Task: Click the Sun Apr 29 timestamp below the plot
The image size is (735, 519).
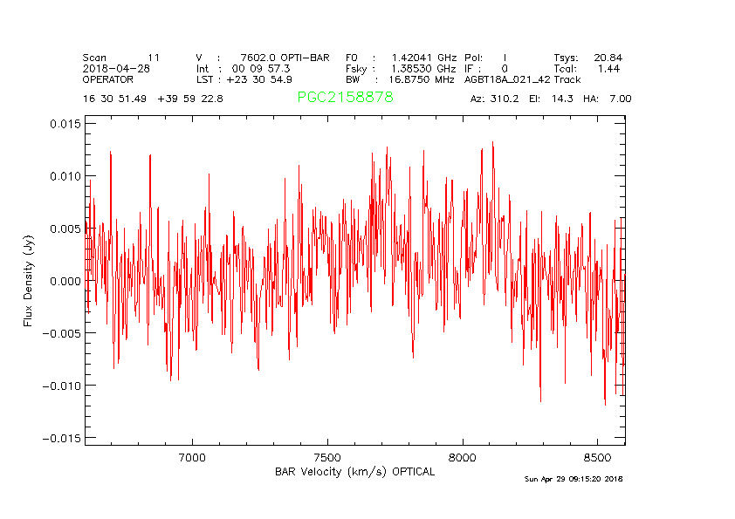Action: pos(573,479)
